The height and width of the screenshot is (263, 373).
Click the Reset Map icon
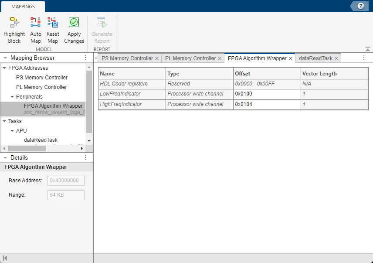pos(53,24)
